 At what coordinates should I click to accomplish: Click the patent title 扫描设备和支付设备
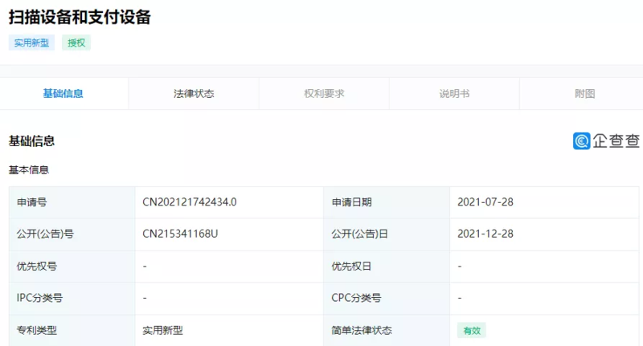80,17
